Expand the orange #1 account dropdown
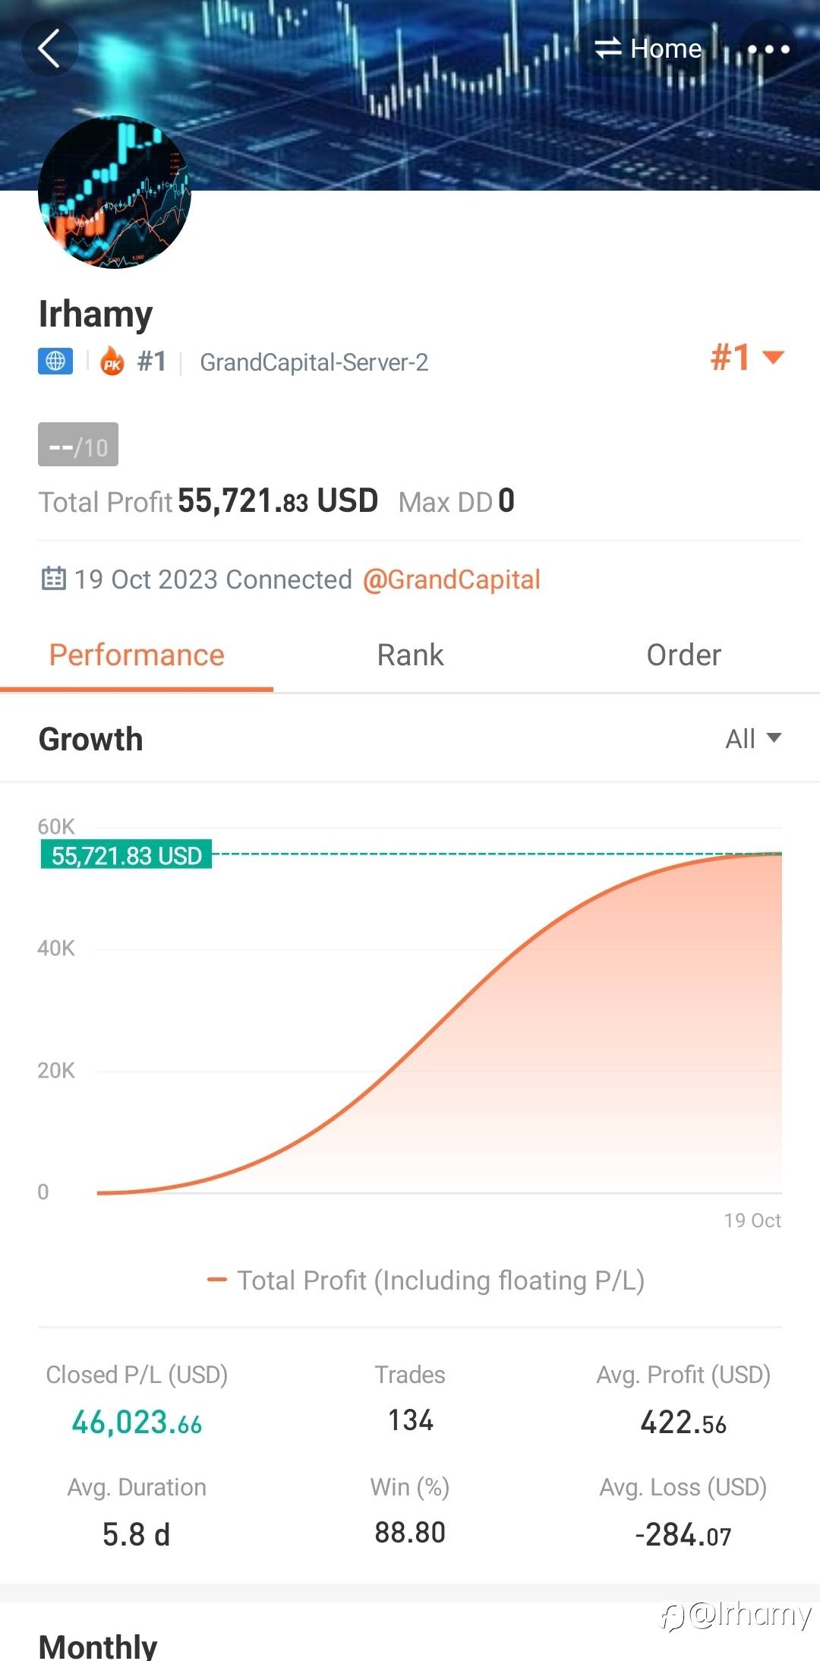This screenshot has height=1661, width=820. (x=747, y=357)
